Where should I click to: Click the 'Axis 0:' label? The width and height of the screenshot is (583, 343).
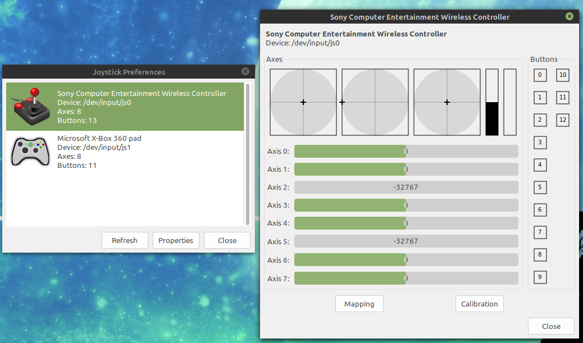[278, 151]
